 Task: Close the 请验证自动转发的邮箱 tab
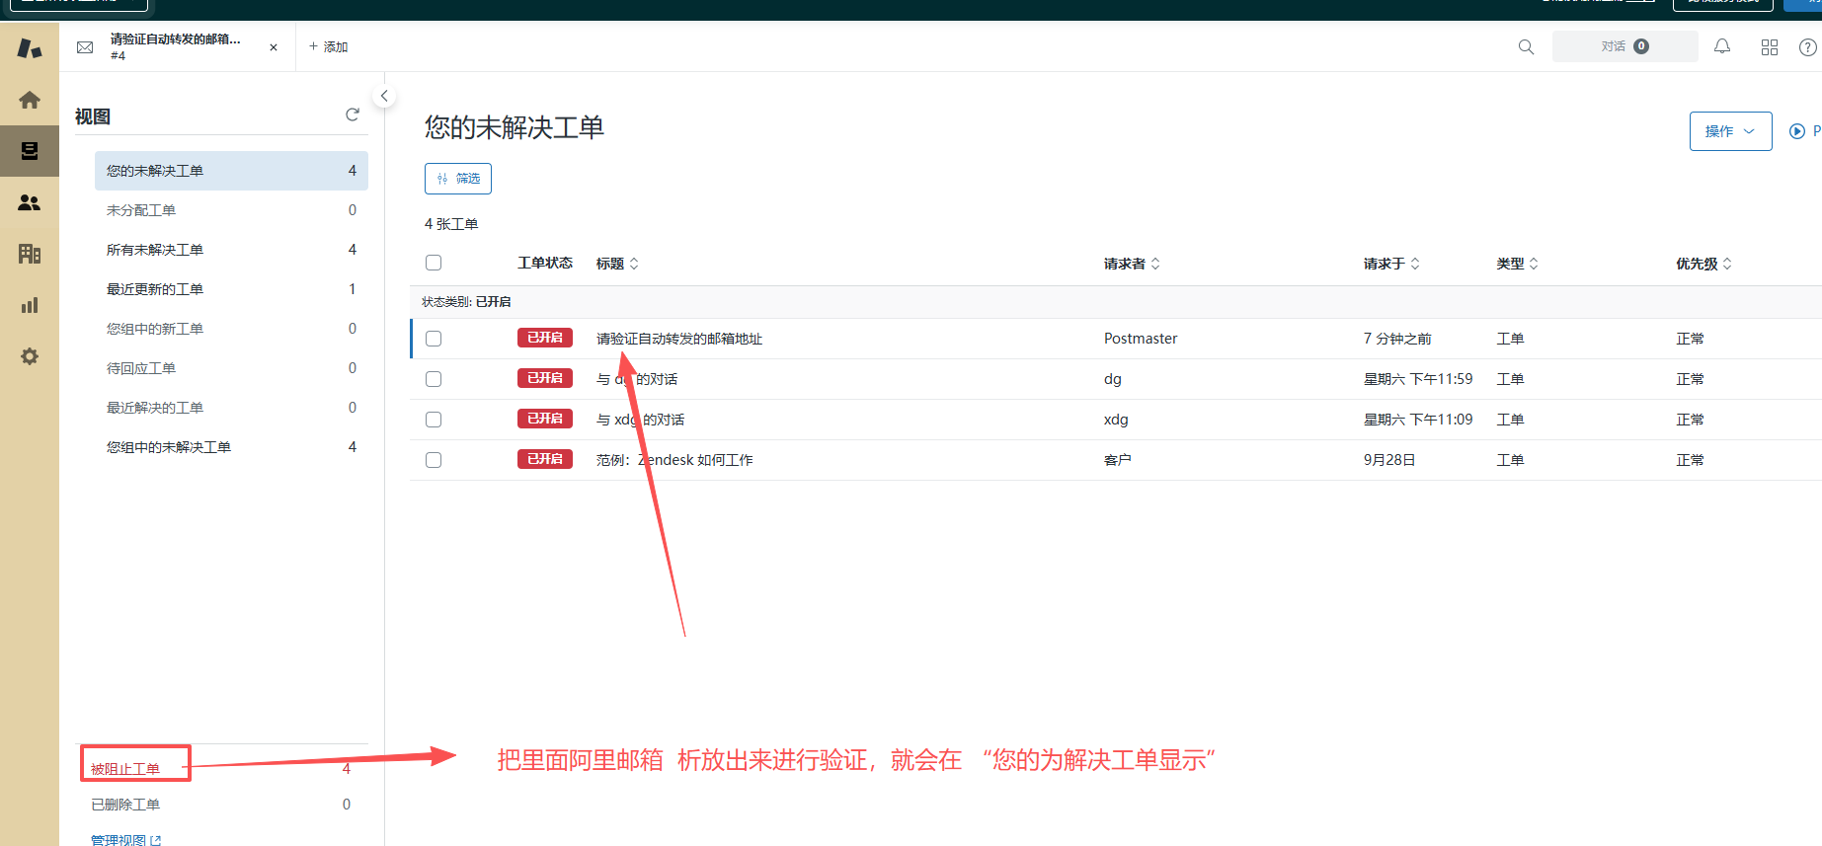[x=274, y=47]
